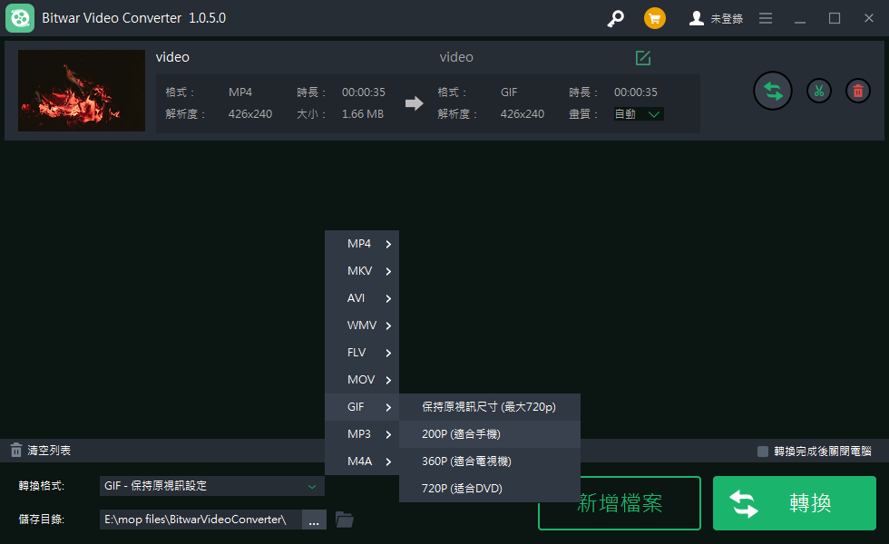Expand the MKV format submenu
This screenshot has height=544, width=889.
(362, 271)
